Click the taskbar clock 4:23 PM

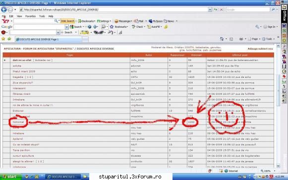tap(280, 177)
